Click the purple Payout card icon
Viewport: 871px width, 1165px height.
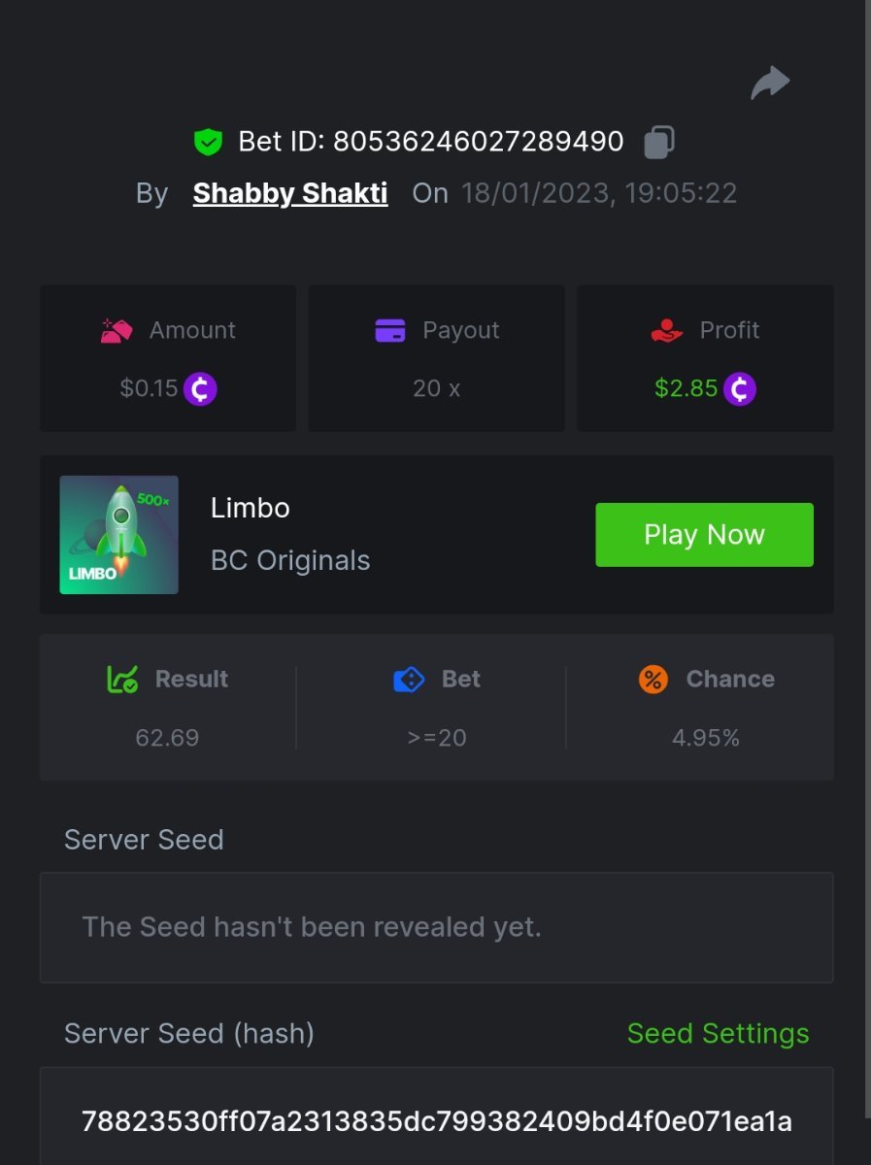pos(390,331)
